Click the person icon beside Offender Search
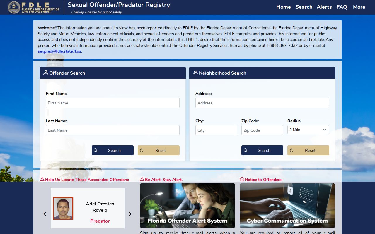Viewport: 375px width, 234px height. coord(45,73)
